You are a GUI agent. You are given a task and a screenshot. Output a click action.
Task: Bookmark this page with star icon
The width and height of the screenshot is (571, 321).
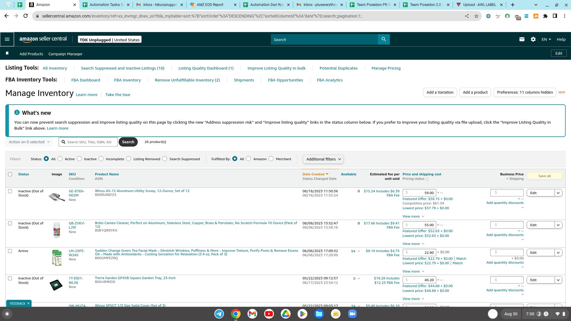point(476,16)
